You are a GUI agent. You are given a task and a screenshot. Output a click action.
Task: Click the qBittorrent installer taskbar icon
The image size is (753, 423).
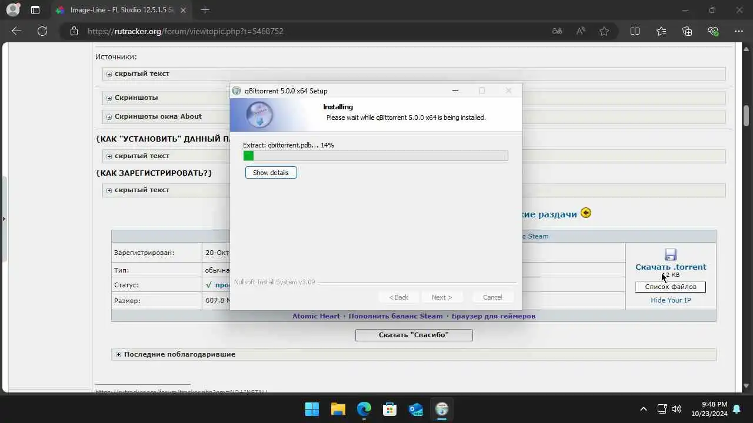(x=442, y=409)
